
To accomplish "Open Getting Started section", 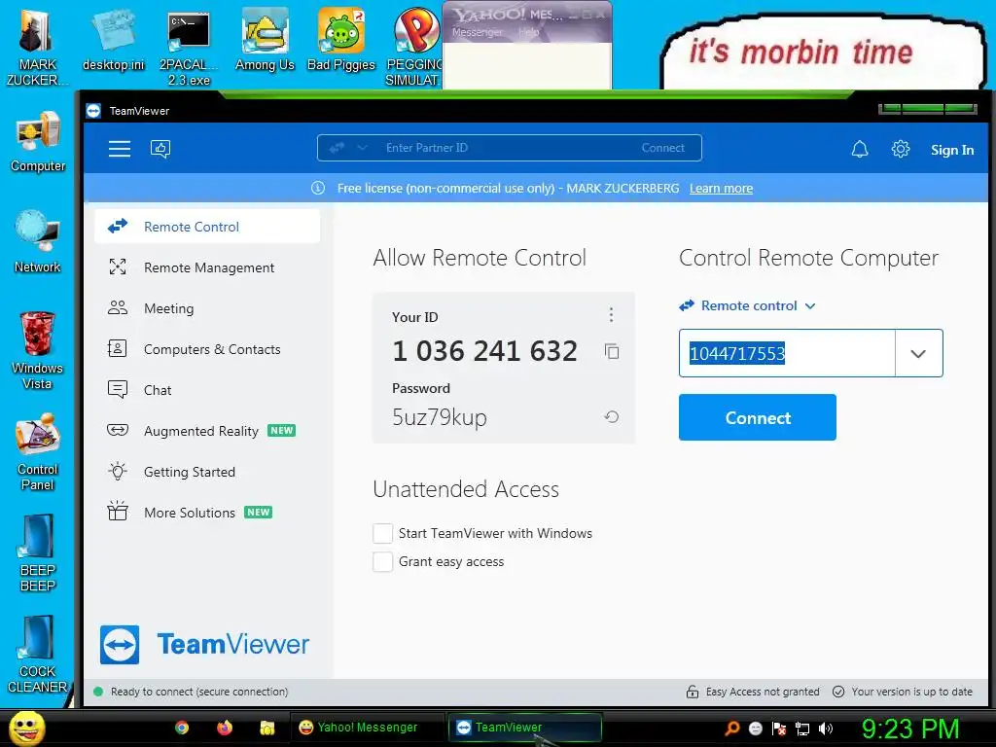I will pyautogui.click(x=207, y=472).
